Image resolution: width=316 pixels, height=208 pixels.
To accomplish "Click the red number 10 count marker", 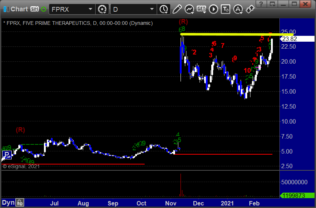I will point(247,71).
